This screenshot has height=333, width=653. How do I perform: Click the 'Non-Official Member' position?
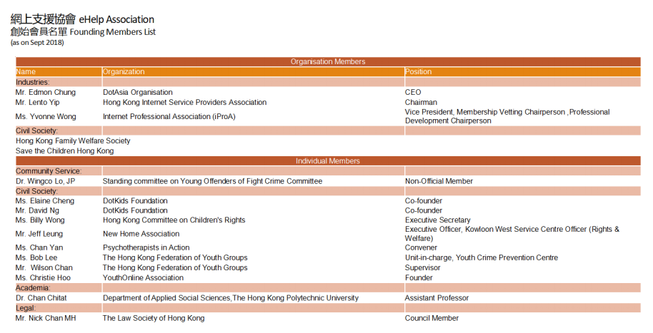(439, 181)
